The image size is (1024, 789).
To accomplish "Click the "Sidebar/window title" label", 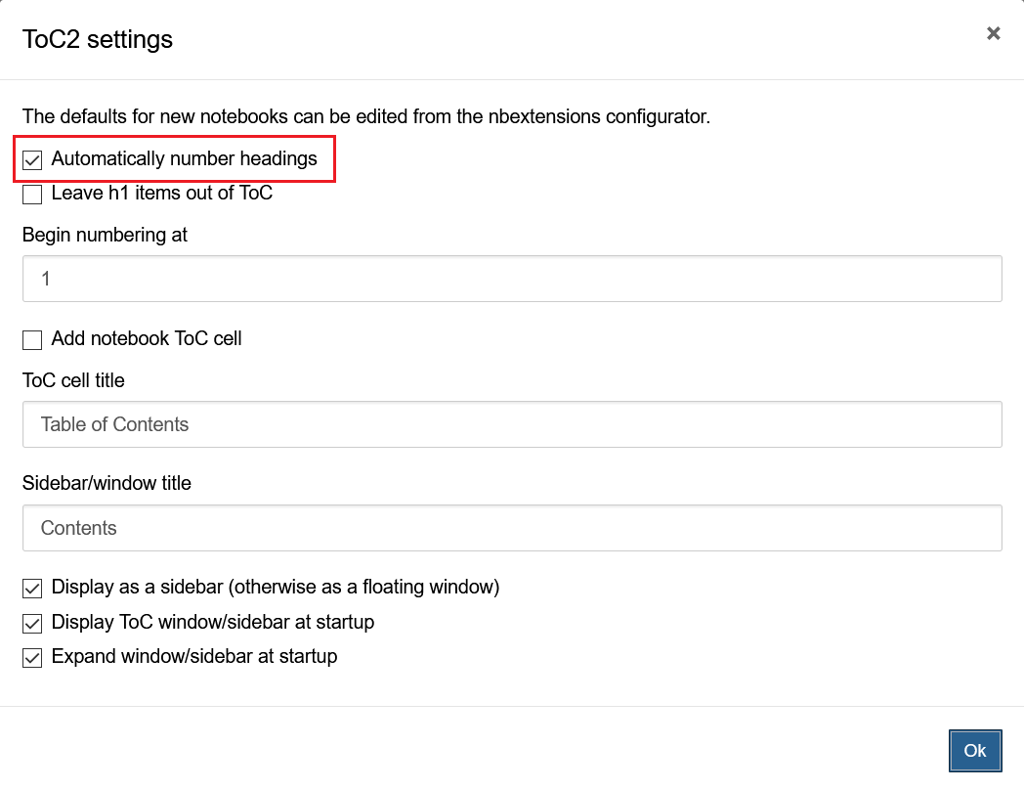I will click(107, 483).
